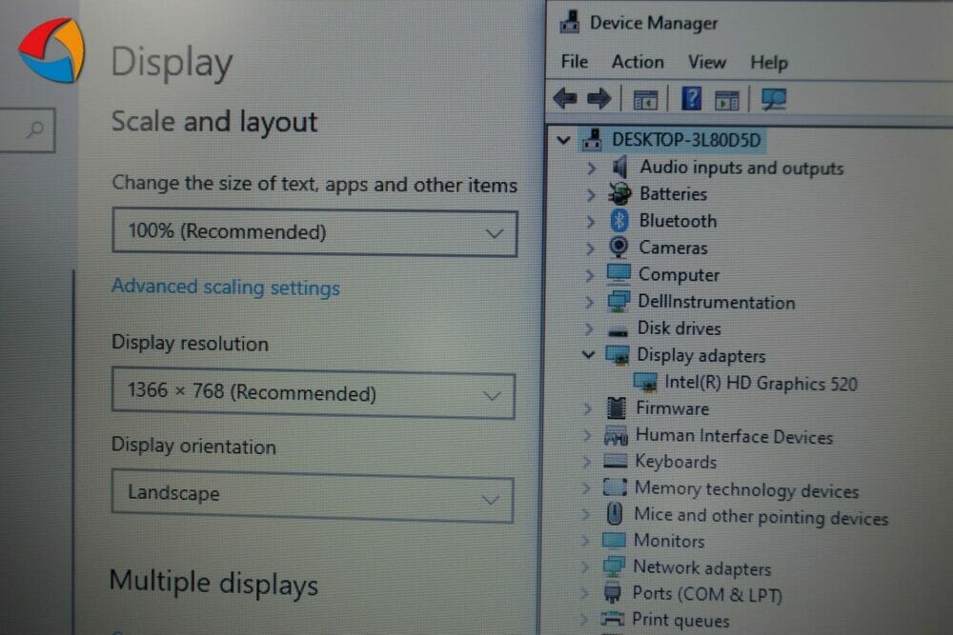Click the Bluetooth category icon
The height and width of the screenshot is (635, 953).
pos(619,220)
